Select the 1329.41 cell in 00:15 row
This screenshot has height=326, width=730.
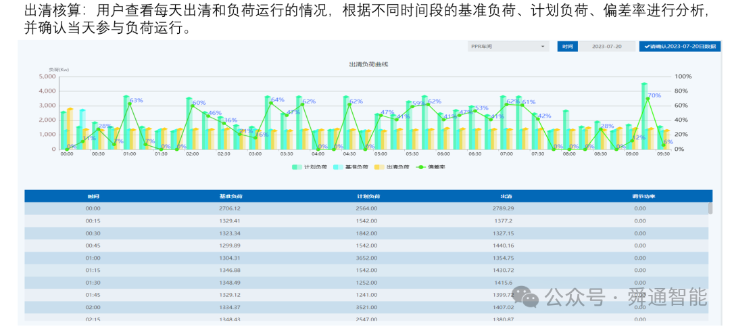tap(230, 221)
